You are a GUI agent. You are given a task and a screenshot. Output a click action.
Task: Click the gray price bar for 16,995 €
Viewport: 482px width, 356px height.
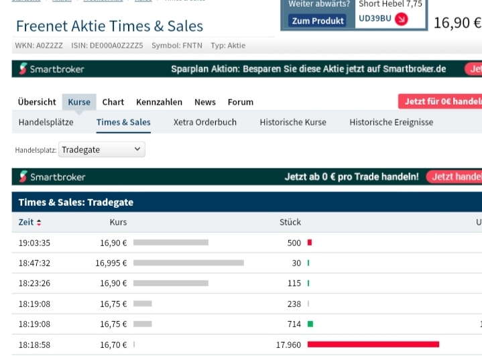(x=188, y=263)
